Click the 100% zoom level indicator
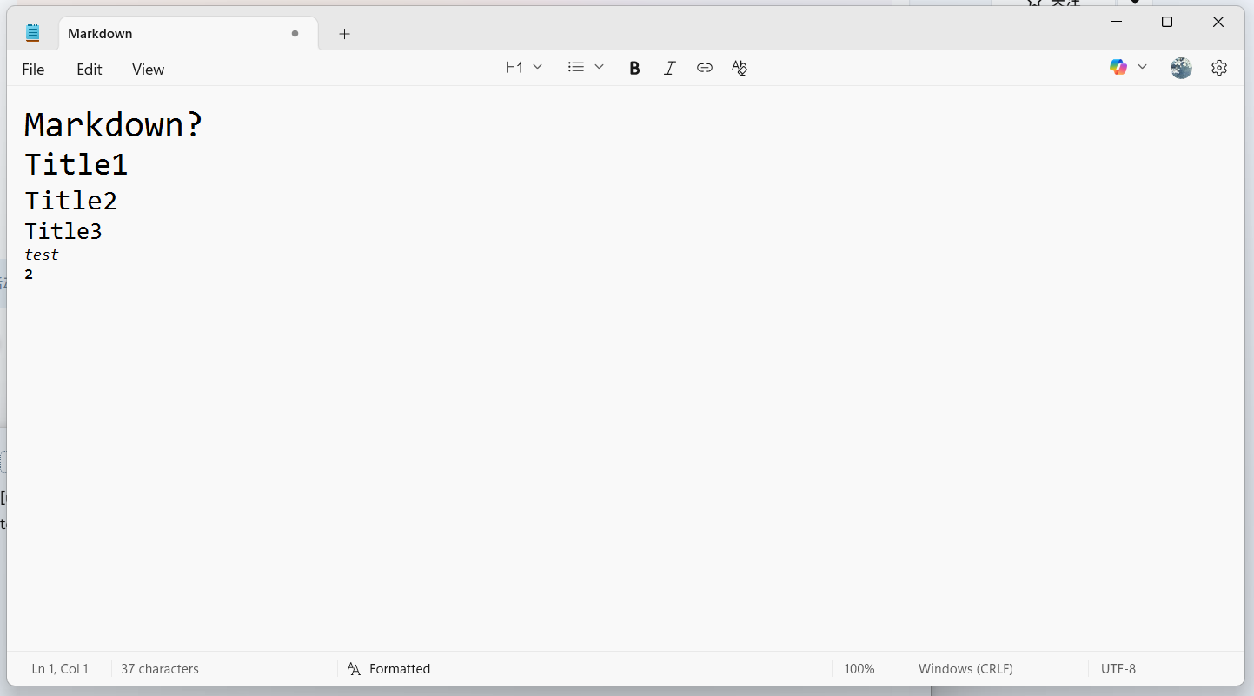The height and width of the screenshot is (696, 1254). click(859, 669)
